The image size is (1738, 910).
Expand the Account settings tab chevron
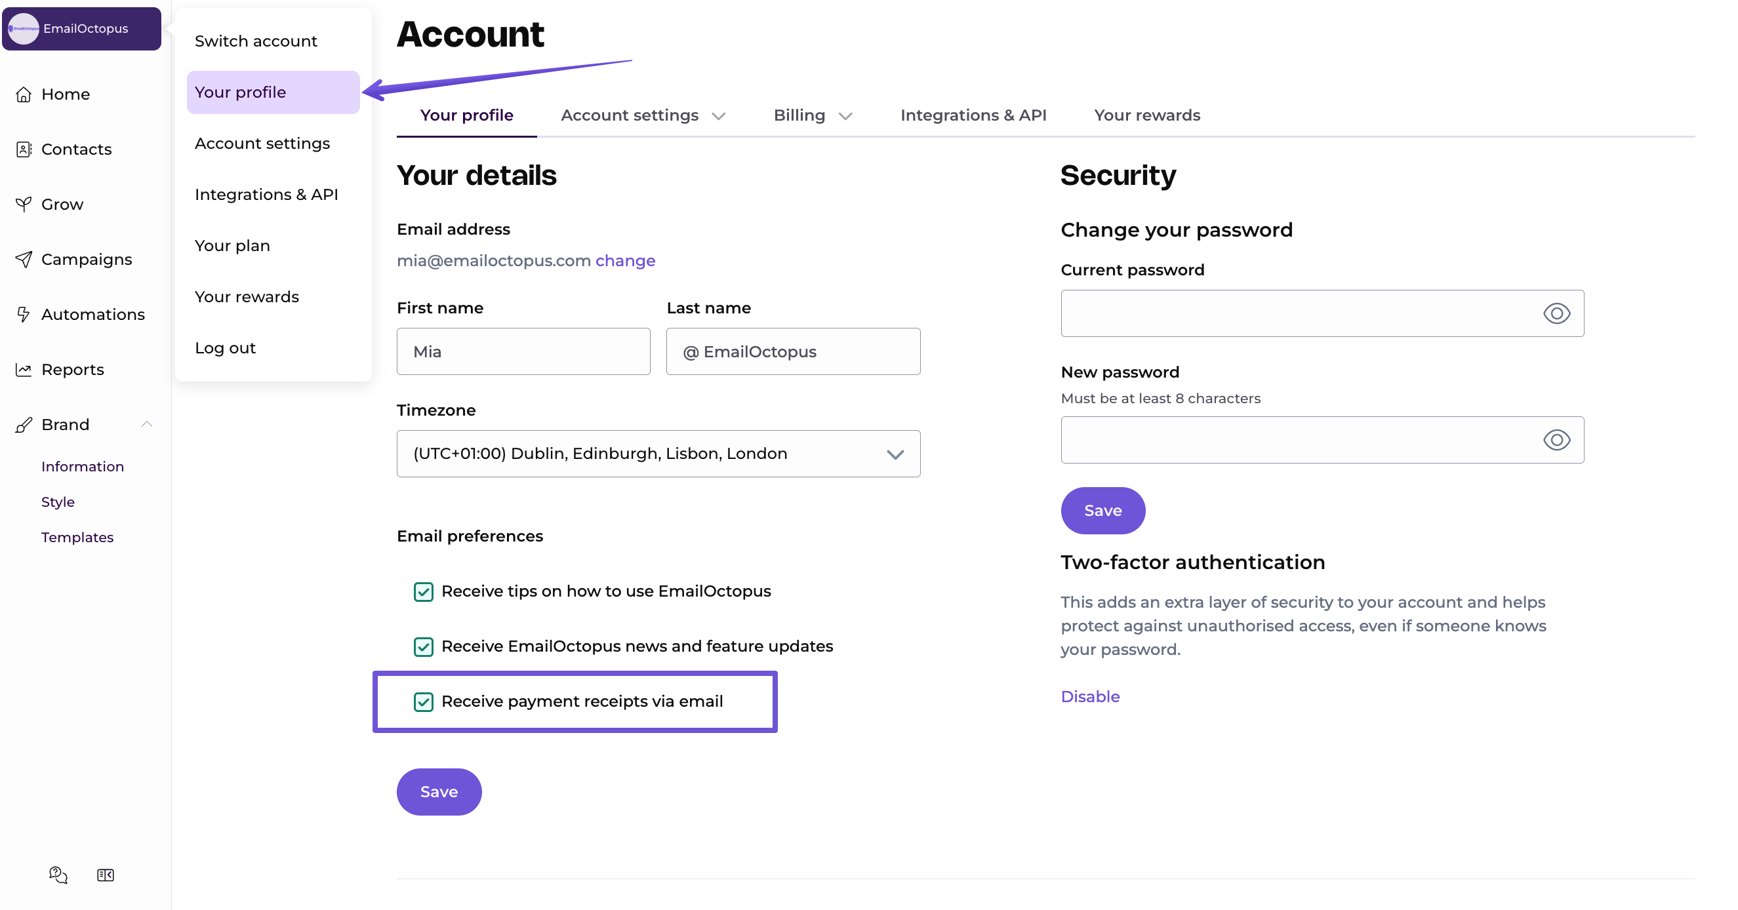(719, 116)
